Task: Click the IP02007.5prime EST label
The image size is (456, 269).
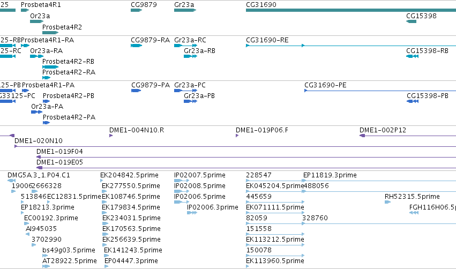Action: (200, 175)
